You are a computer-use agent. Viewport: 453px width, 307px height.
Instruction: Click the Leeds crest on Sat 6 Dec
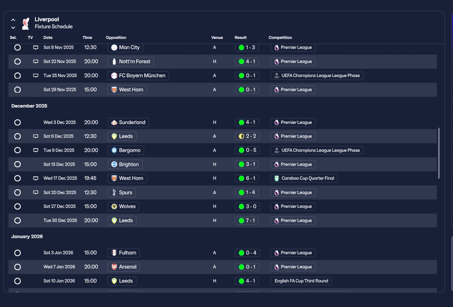(x=114, y=136)
